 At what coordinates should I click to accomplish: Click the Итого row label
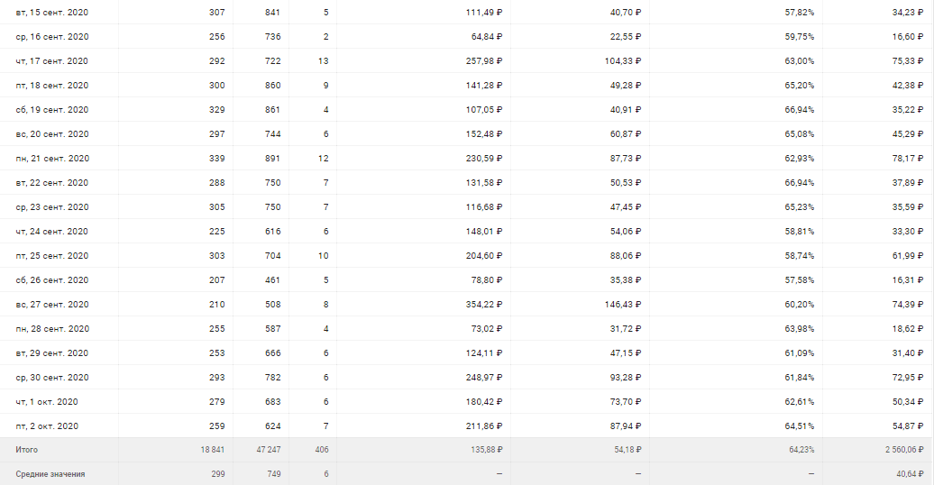coord(27,450)
